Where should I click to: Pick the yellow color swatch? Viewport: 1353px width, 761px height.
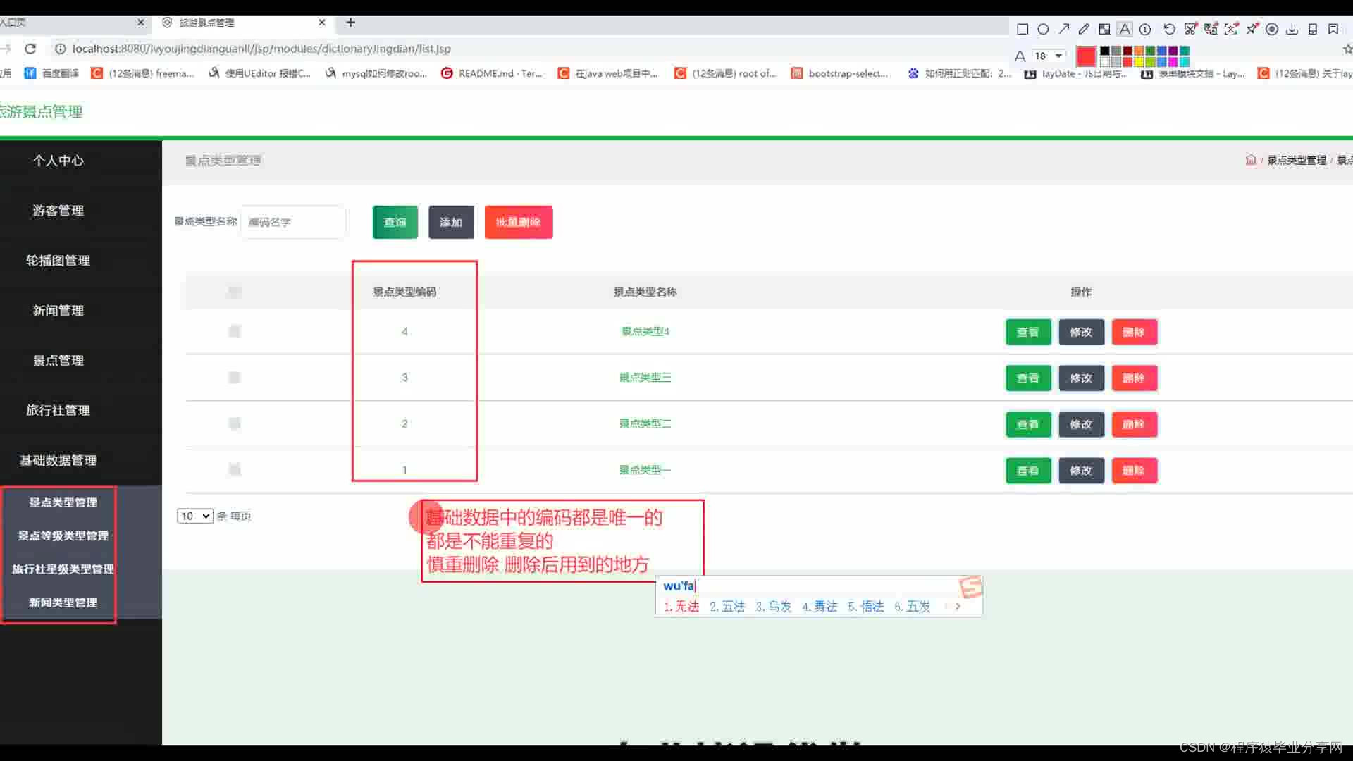click(x=1139, y=62)
